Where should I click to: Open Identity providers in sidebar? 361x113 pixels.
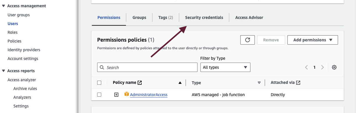tap(24, 50)
